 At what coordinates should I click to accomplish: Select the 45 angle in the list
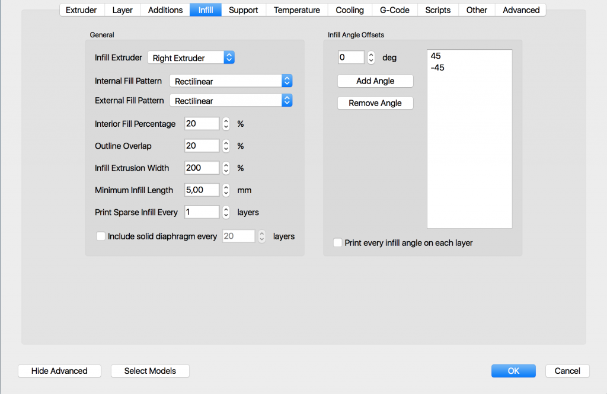coord(469,56)
